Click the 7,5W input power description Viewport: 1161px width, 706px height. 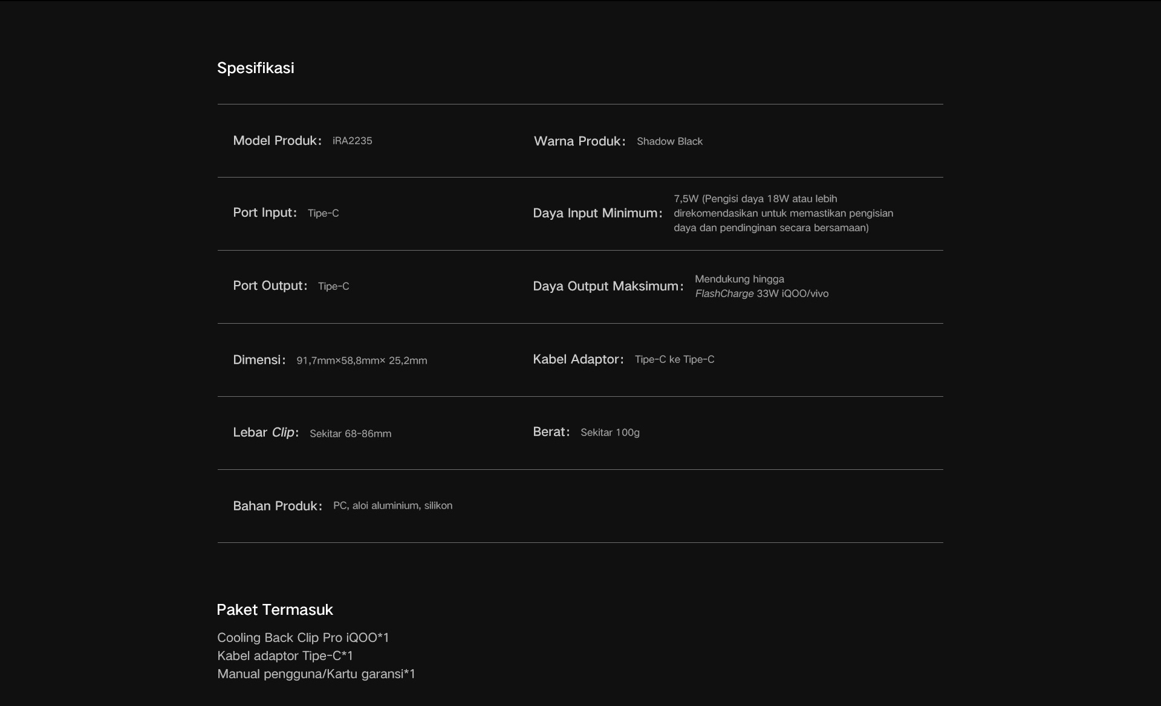[783, 213]
